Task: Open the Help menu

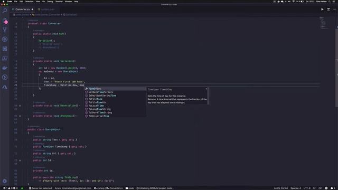Action: click(x=76, y=2)
